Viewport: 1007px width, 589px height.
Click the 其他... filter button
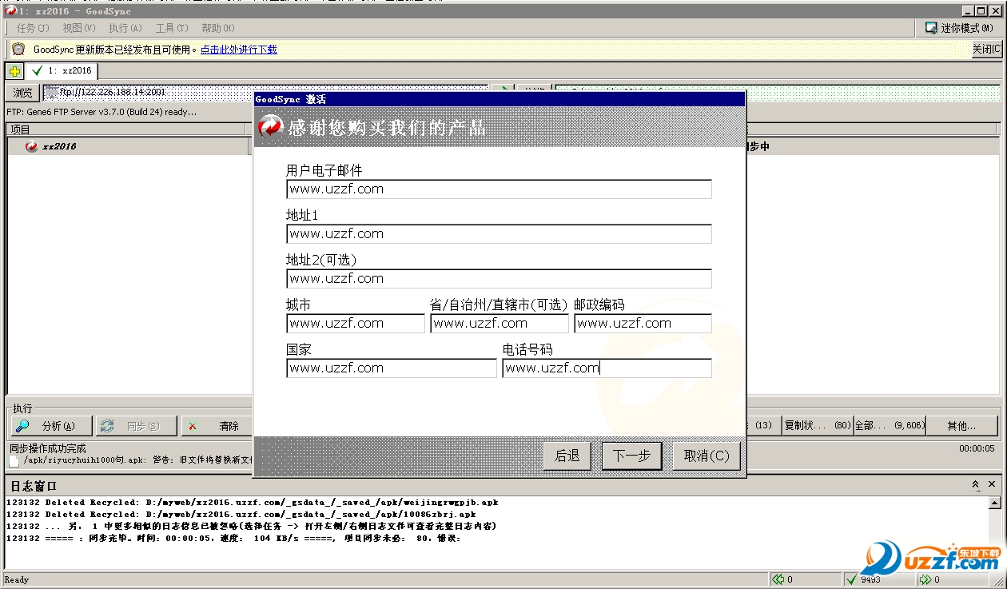(x=961, y=426)
